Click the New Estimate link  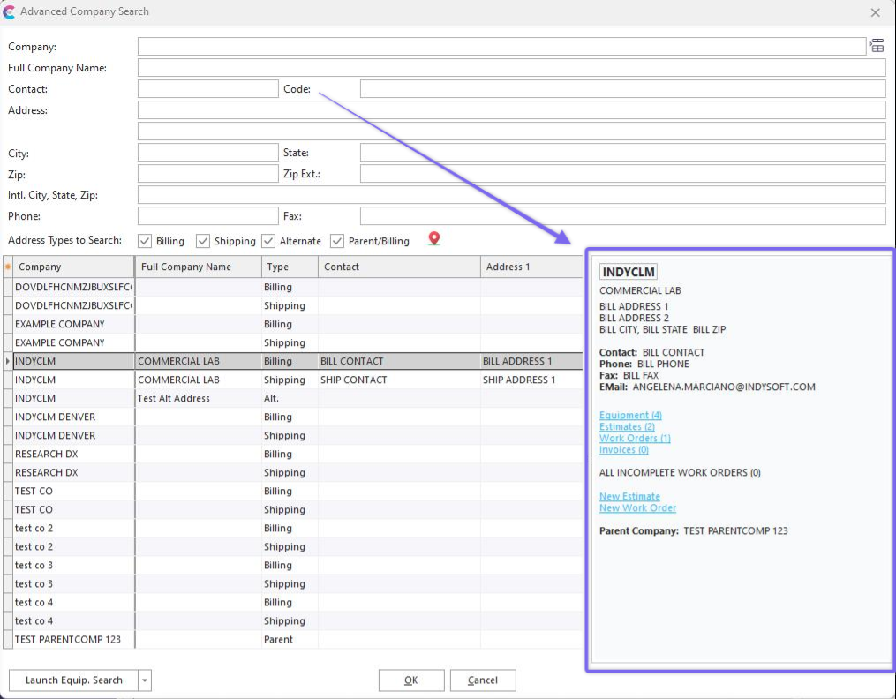pyautogui.click(x=629, y=496)
